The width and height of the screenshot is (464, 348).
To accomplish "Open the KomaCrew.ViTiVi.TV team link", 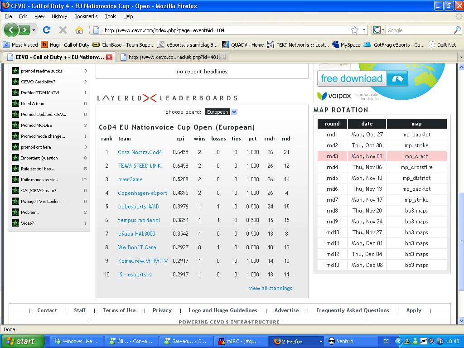I will point(143,261).
